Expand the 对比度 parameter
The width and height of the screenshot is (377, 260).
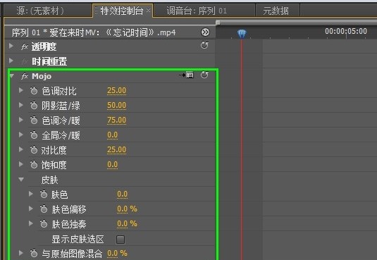pos(21,149)
